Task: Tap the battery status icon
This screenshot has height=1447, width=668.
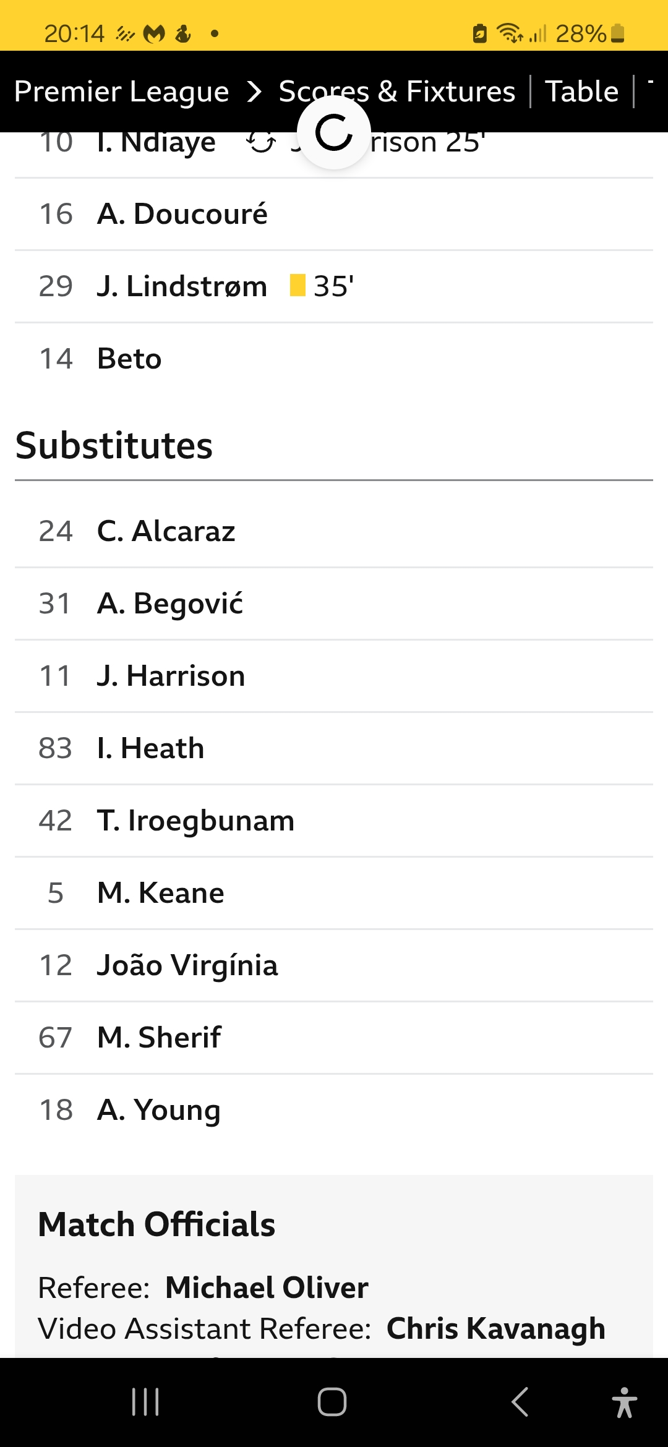Action: pyautogui.click(x=617, y=33)
